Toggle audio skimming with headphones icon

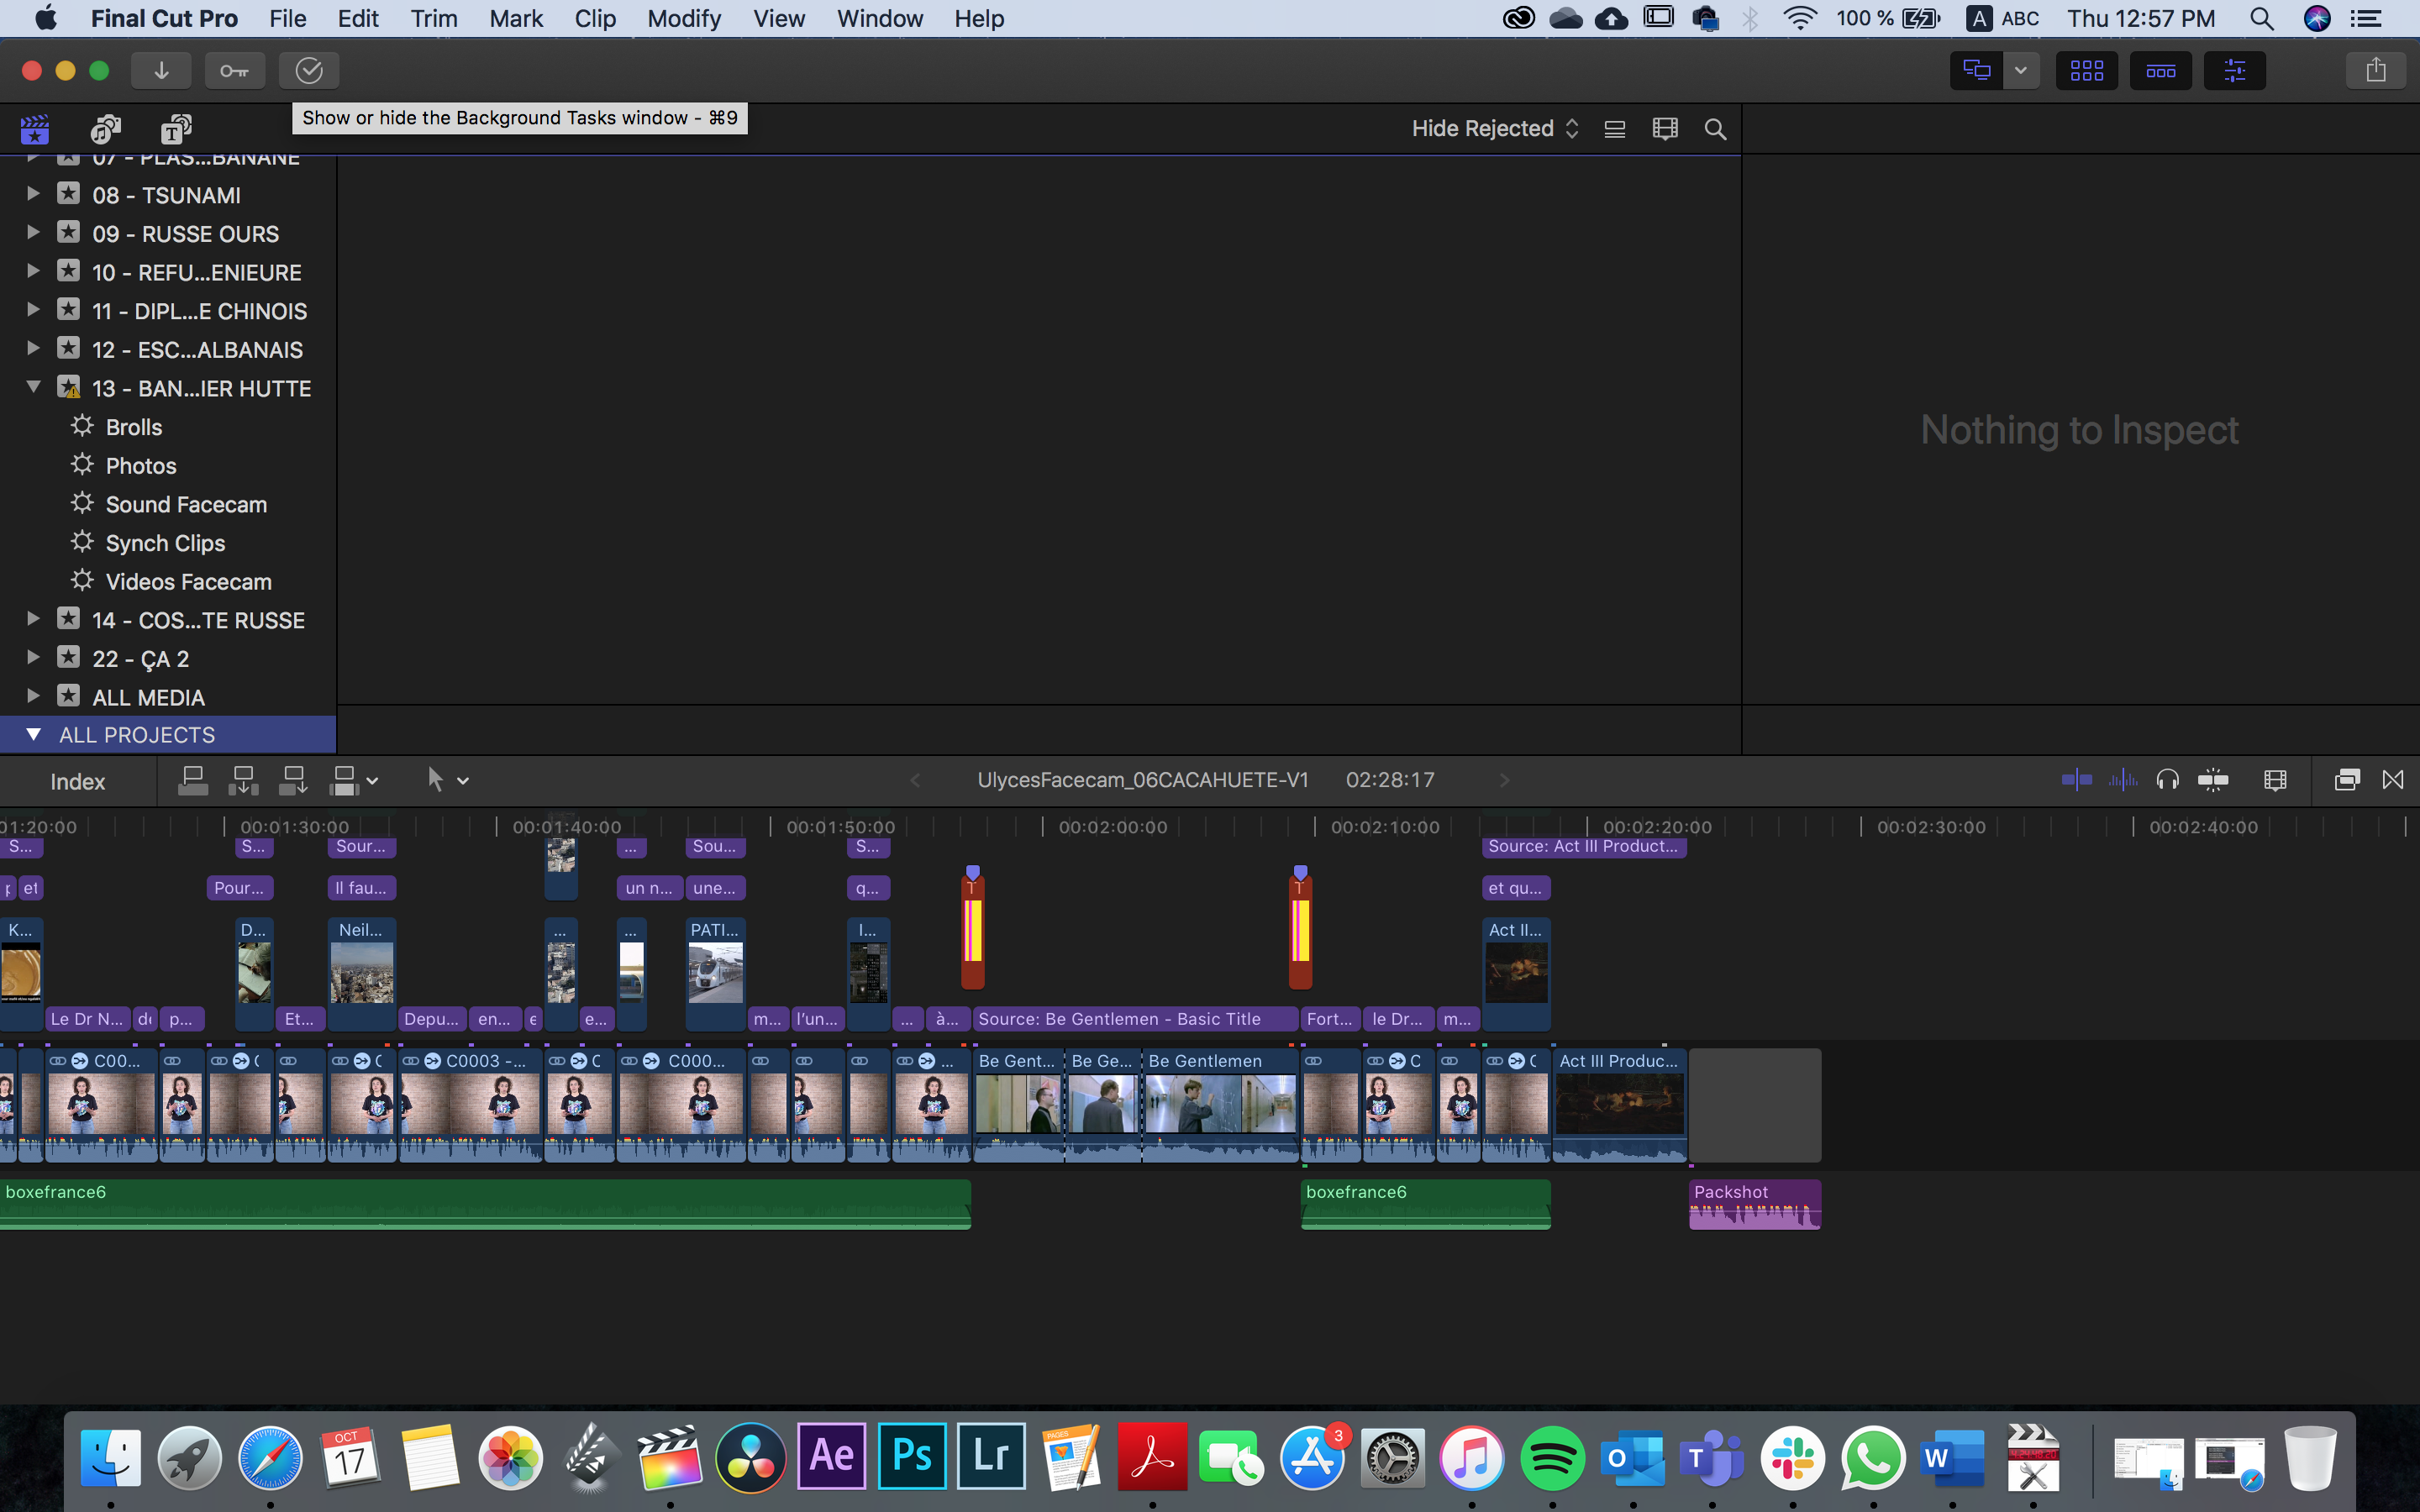pyautogui.click(x=2167, y=780)
